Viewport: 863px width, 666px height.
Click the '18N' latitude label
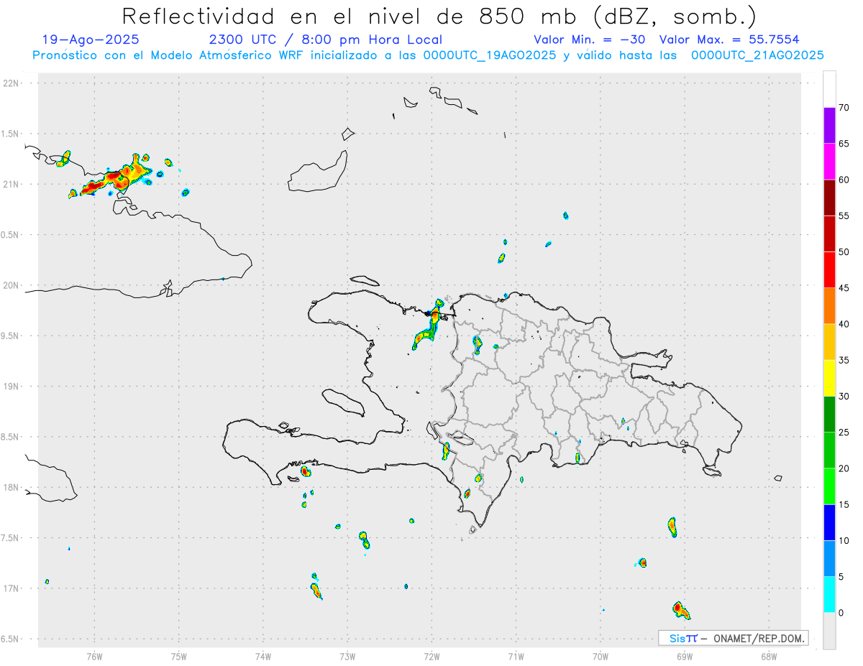pos(12,487)
